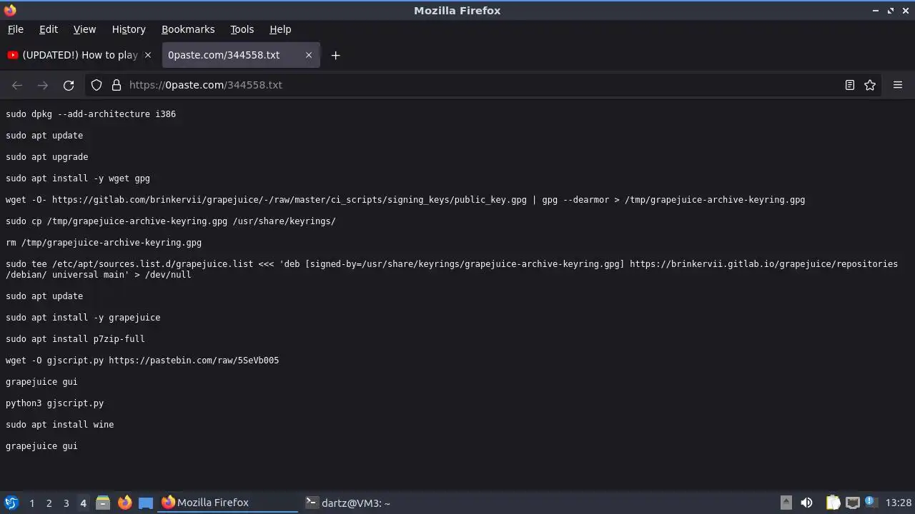Open the View menu
915x514 pixels.
[x=84, y=29]
